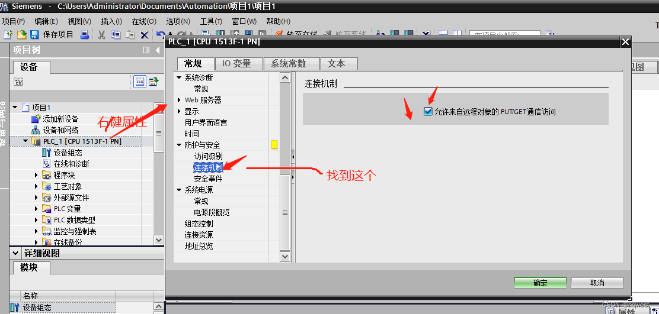Open the 编辑(E) menu
Viewport: 659px width, 314px height.
pyautogui.click(x=46, y=21)
